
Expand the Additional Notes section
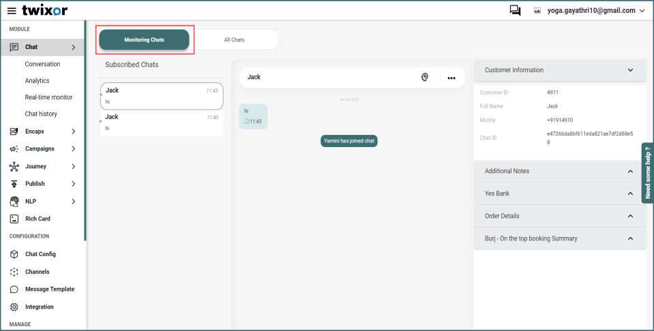coord(630,171)
